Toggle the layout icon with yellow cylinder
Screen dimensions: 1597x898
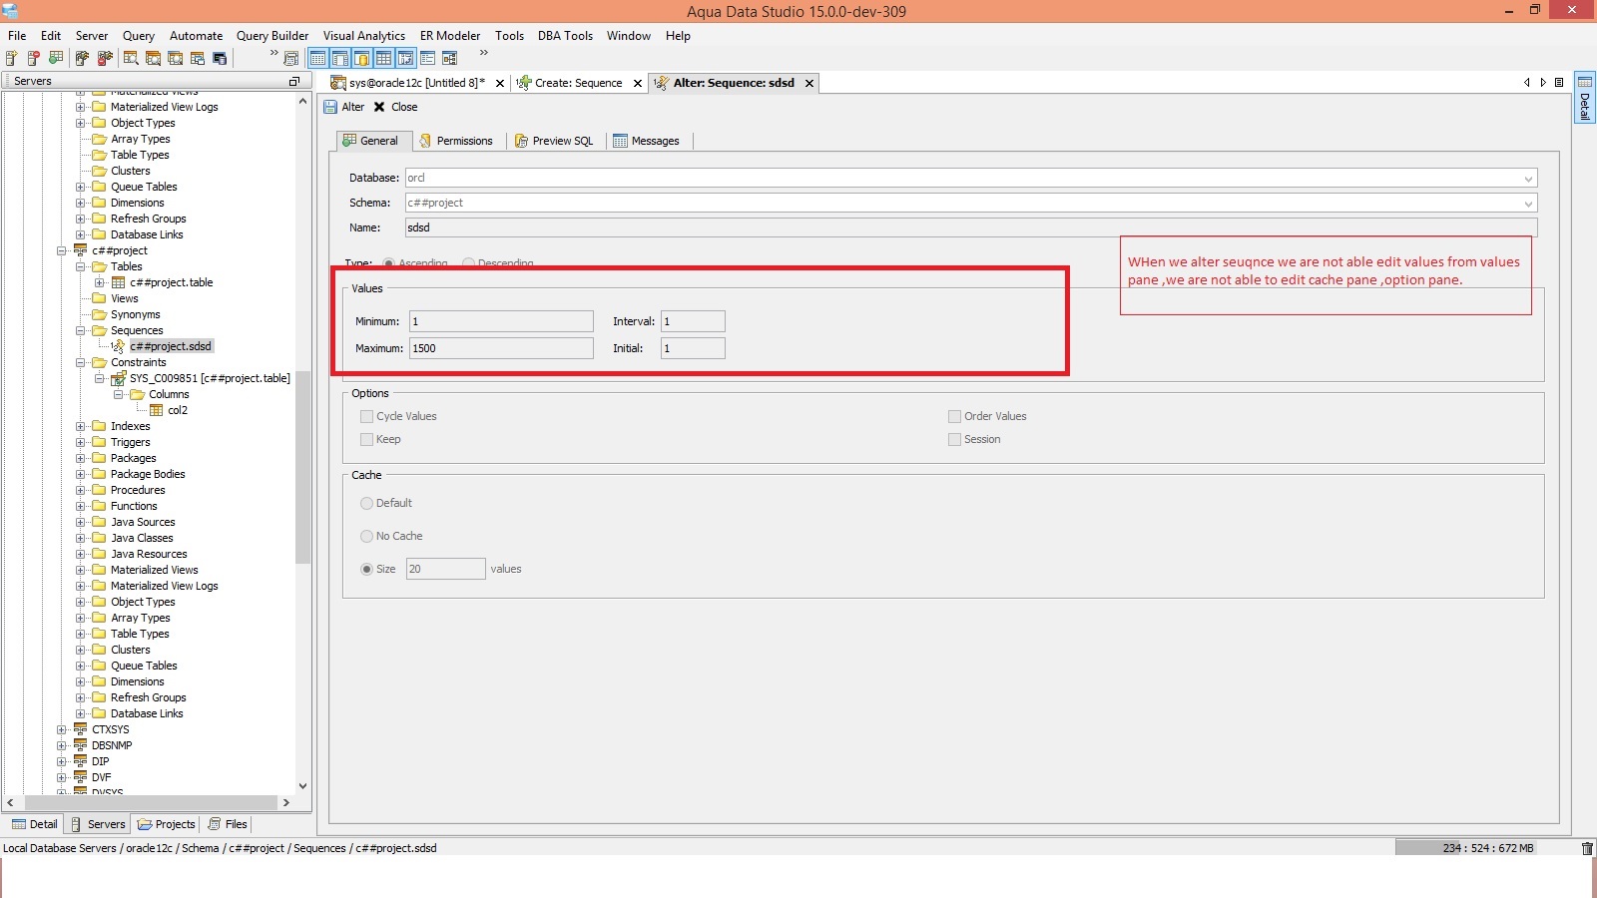[x=362, y=58]
